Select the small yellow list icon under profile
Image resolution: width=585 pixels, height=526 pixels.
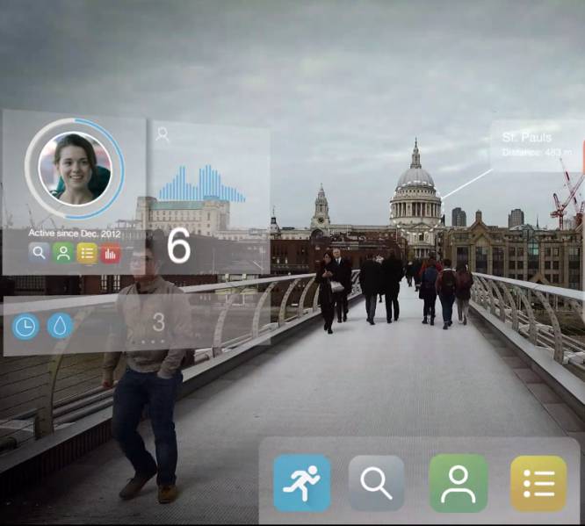pos(86,253)
